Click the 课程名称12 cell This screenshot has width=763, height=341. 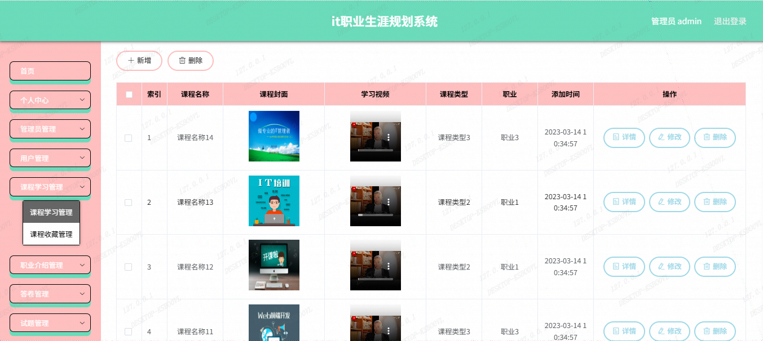[195, 267]
